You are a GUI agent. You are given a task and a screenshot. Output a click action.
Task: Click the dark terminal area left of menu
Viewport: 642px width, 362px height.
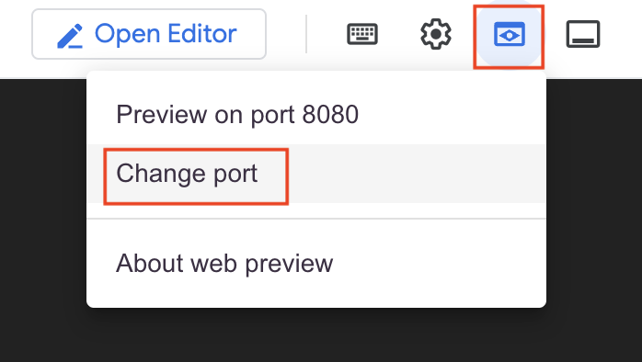[43, 221]
